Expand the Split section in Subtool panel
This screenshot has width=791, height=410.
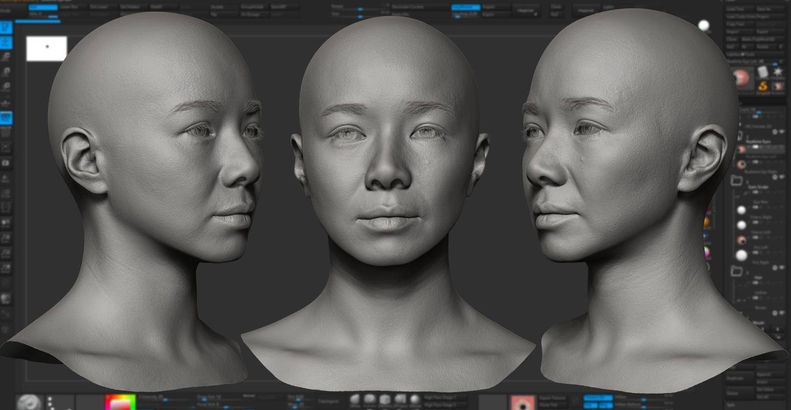[731, 404]
